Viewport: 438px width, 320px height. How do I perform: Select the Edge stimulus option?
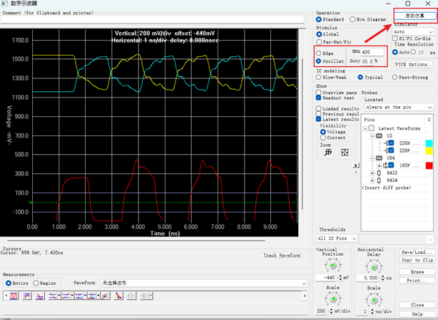point(318,53)
